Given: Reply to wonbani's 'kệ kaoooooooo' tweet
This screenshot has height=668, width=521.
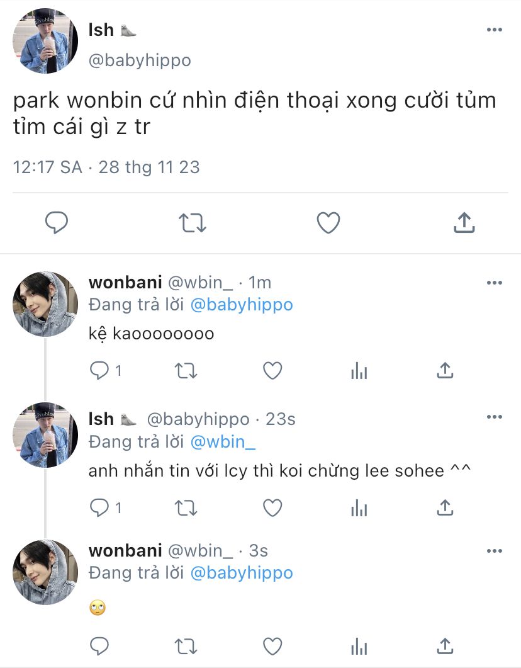Looking at the screenshot, I should pos(99,371).
